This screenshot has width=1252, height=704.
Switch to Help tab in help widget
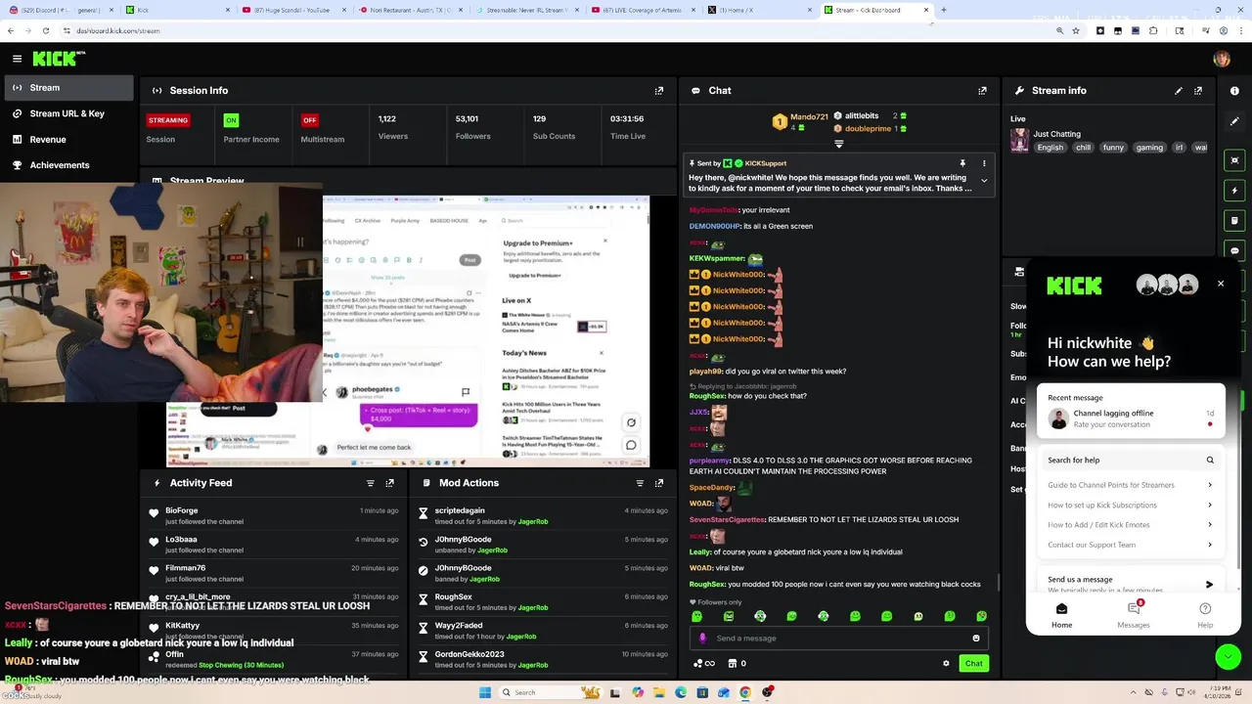click(x=1205, y=615)
